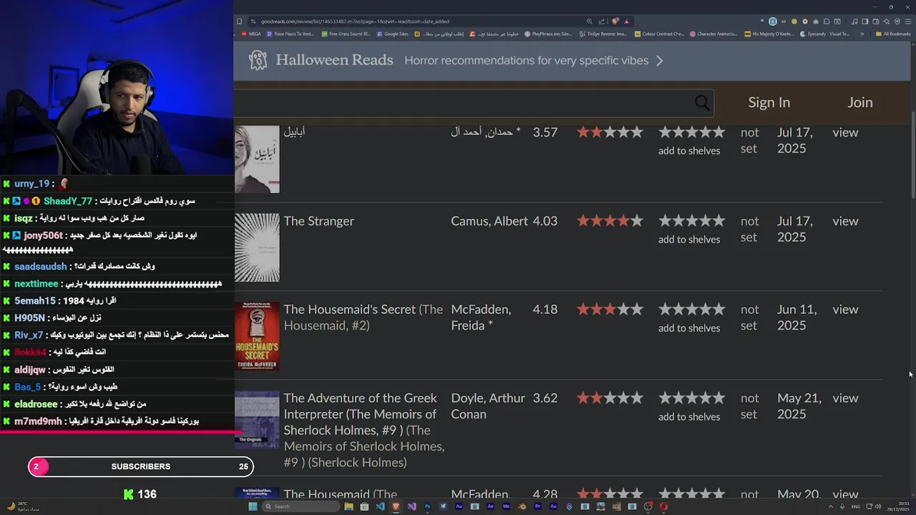Image resolution: width=916 pixels, height=515 pixels.
Task: Open the Windows Start menu
Action: coord(253,506)
